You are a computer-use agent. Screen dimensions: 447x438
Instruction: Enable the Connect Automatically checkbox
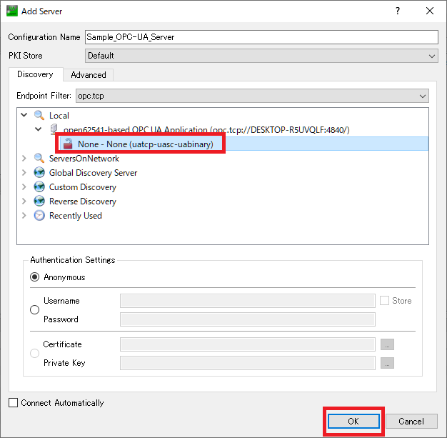pyautogui.click(x=13, y=403)
